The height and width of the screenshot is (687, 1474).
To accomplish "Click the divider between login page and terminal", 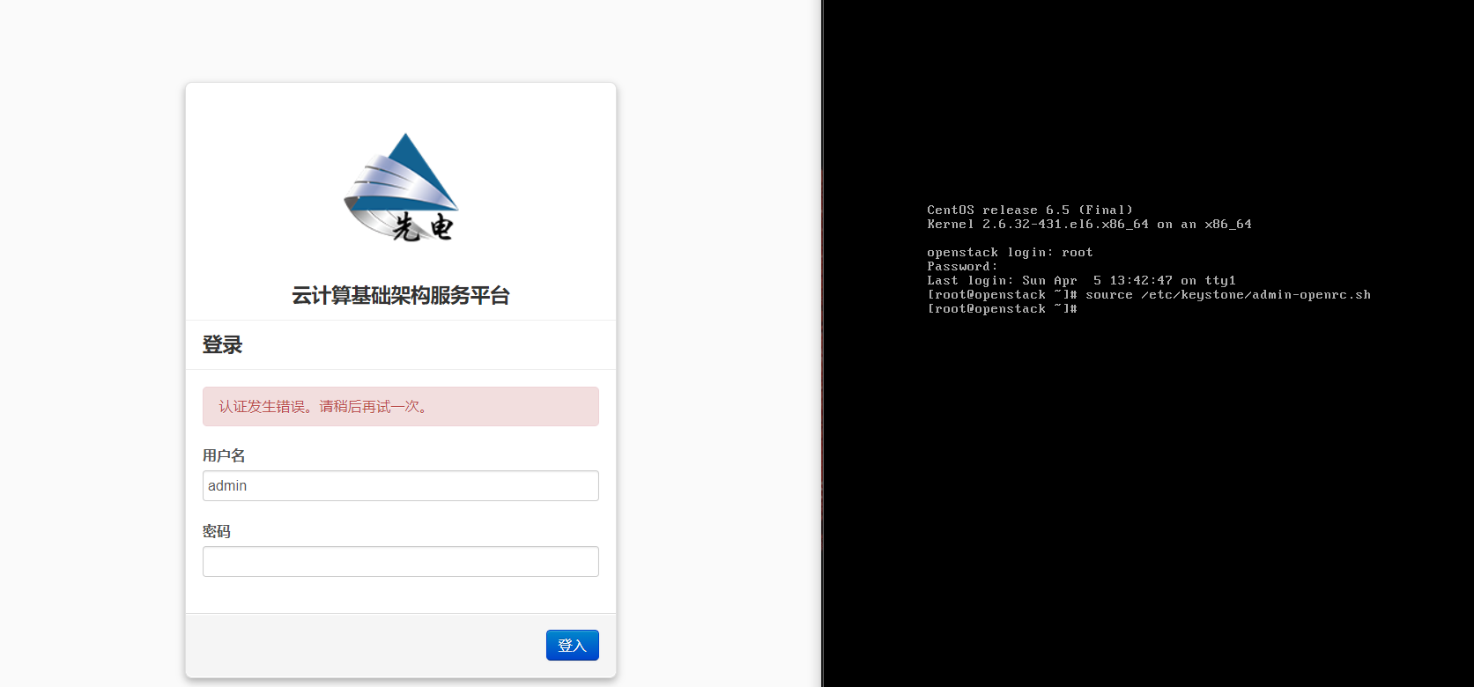I will (x=822, y=343).
